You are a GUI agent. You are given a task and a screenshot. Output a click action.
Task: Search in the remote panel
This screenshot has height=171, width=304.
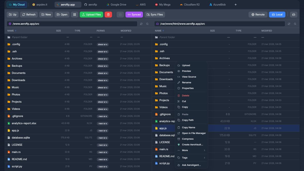(147, 24)
